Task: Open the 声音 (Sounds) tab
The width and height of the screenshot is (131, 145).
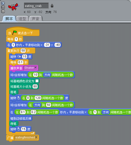Action: pos(35,19)
